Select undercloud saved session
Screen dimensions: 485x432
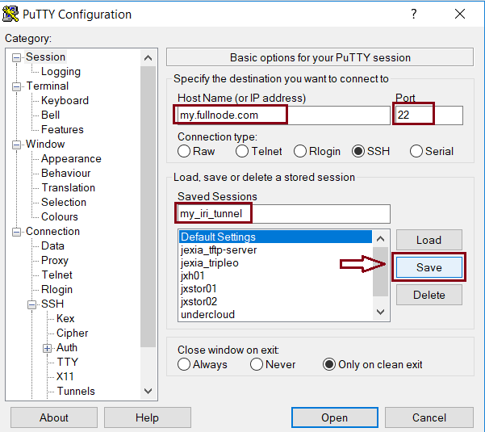point(275,315)
